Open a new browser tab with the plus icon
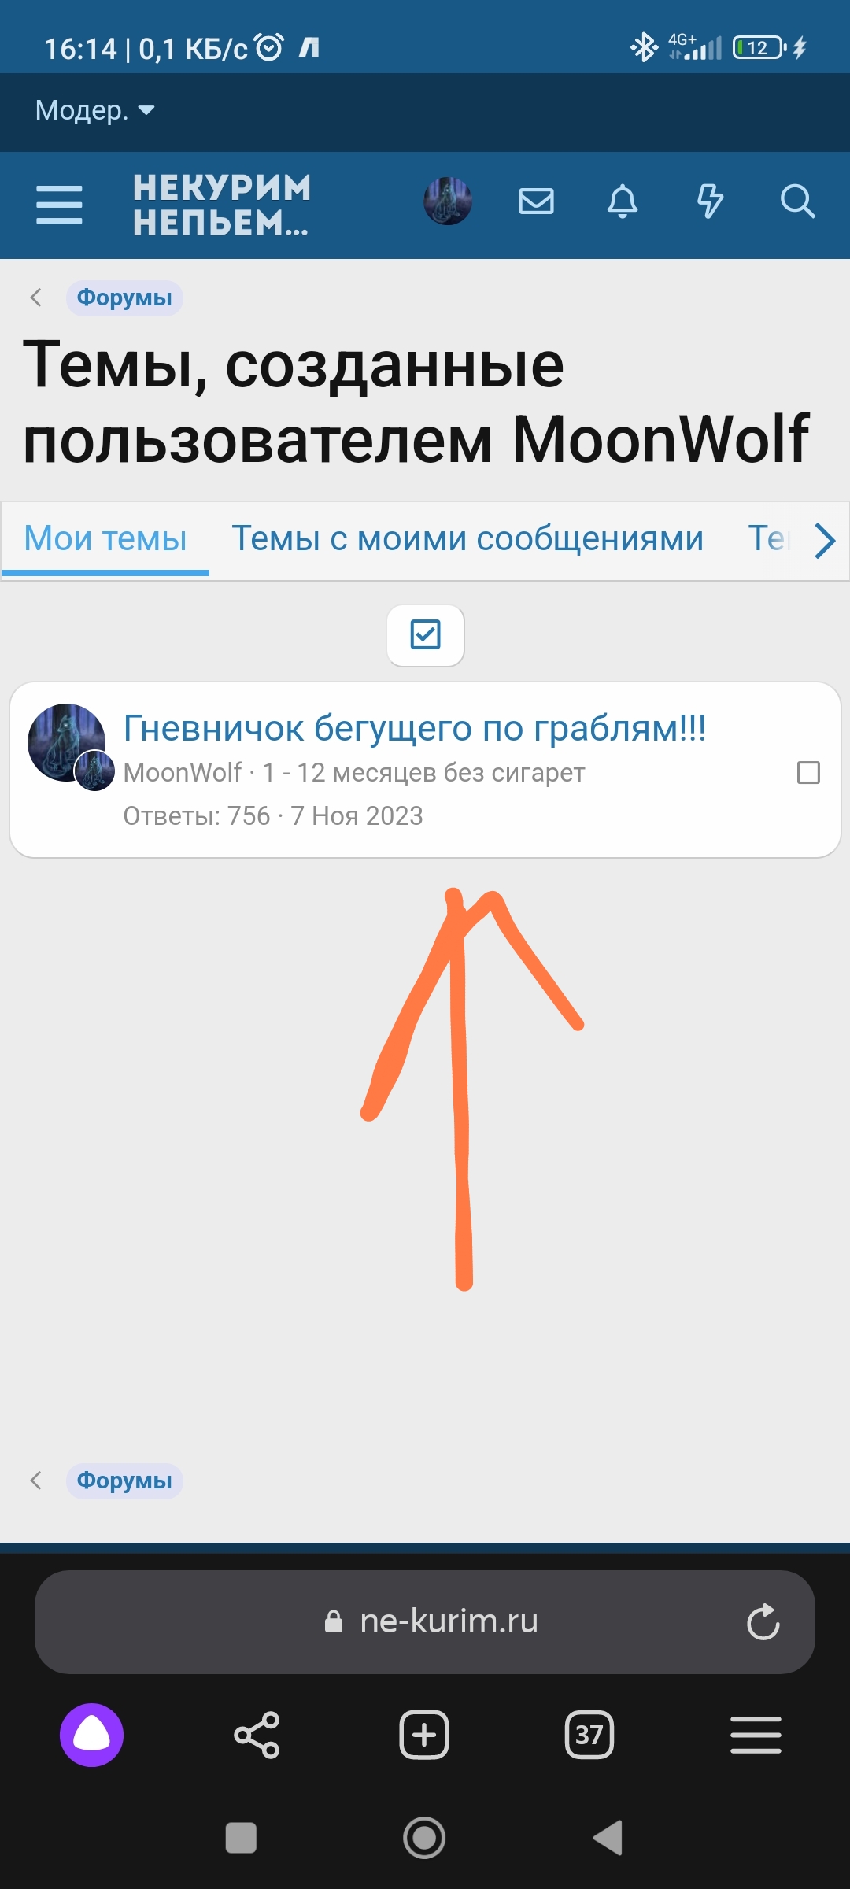850x1889 pixels. coord(424,1735)
